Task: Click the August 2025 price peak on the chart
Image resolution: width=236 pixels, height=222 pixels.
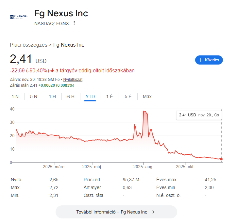Action: click(x=144, y=111)
